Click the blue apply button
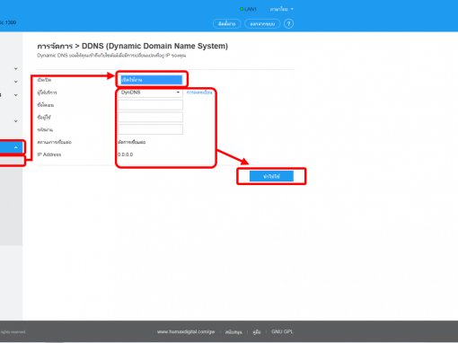Viewport: 458px width, 343px height. point(271,176)
